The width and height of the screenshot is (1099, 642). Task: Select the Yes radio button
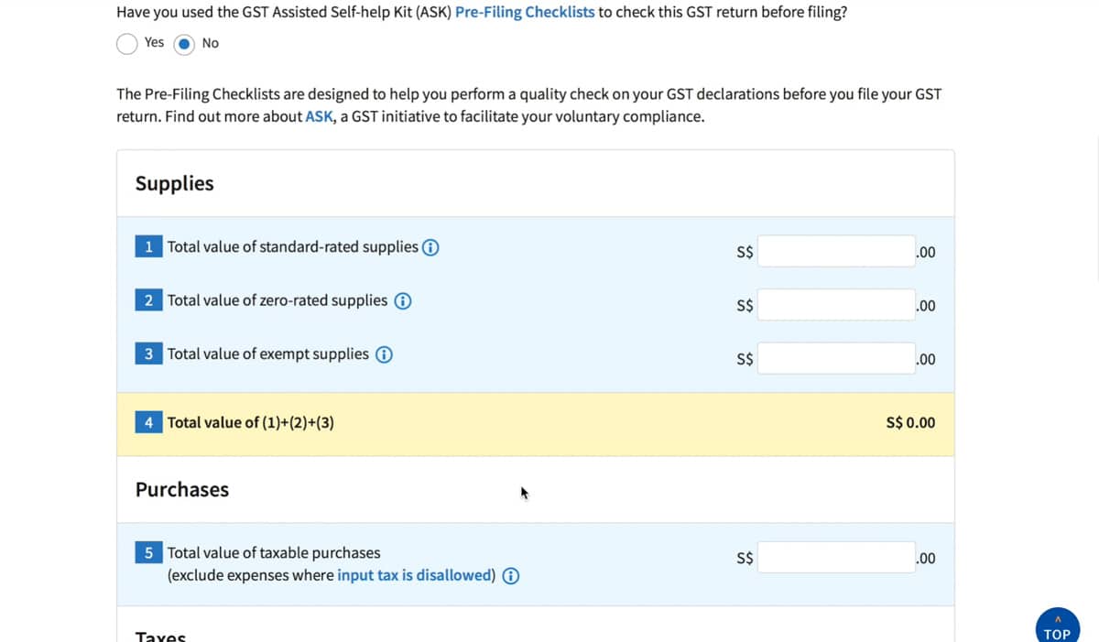pyautogui.click(x=127, y=43)
